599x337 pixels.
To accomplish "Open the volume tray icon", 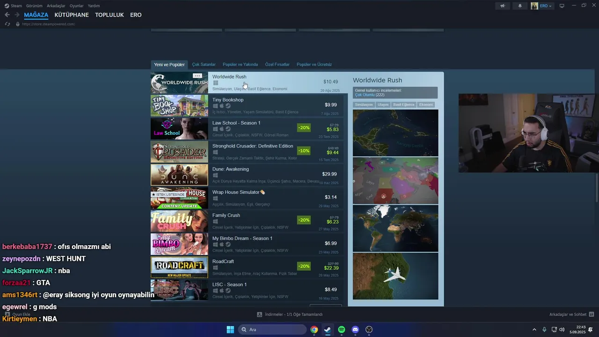I will click(562, 330).
